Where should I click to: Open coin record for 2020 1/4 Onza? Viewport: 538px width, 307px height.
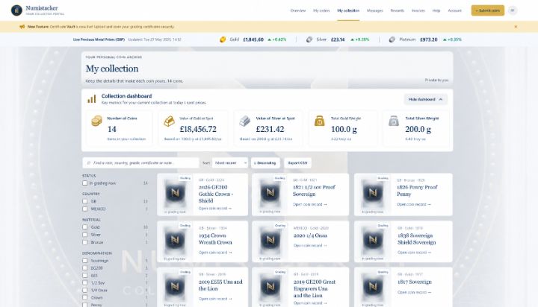(x=310, y=245)
